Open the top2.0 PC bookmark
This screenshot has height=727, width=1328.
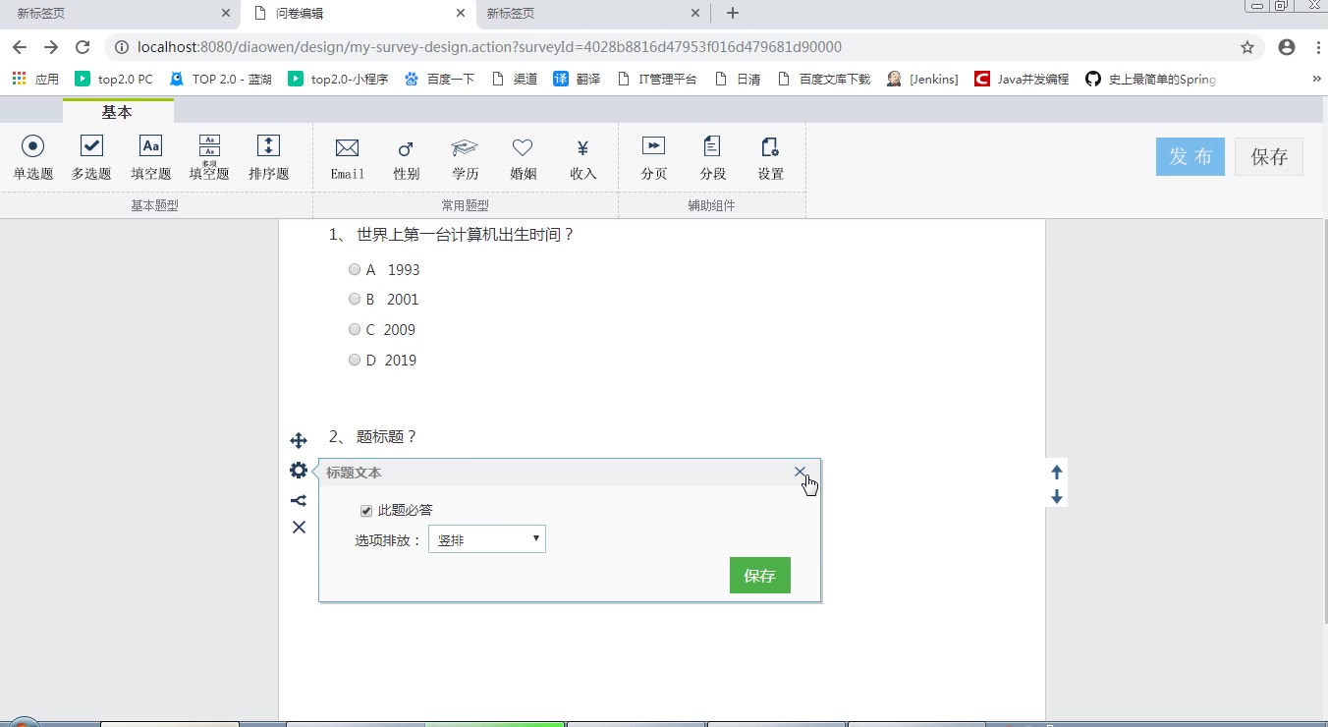tap(114, 80)
